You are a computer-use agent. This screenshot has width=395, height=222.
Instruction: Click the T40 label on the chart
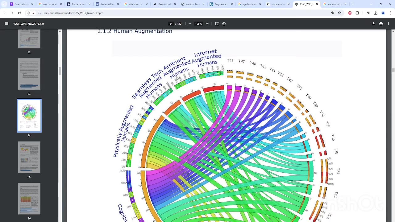click(x=309, y=96)
